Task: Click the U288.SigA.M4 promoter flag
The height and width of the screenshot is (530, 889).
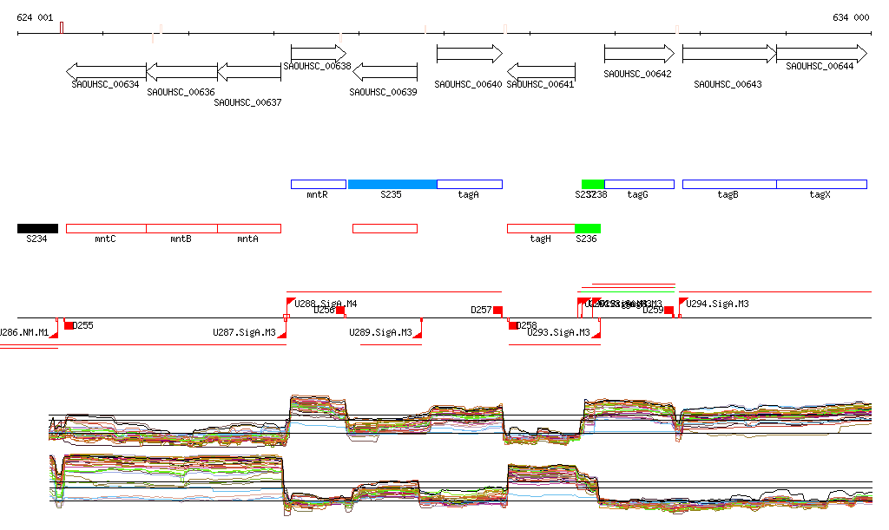Action: (x=290, y=302)
